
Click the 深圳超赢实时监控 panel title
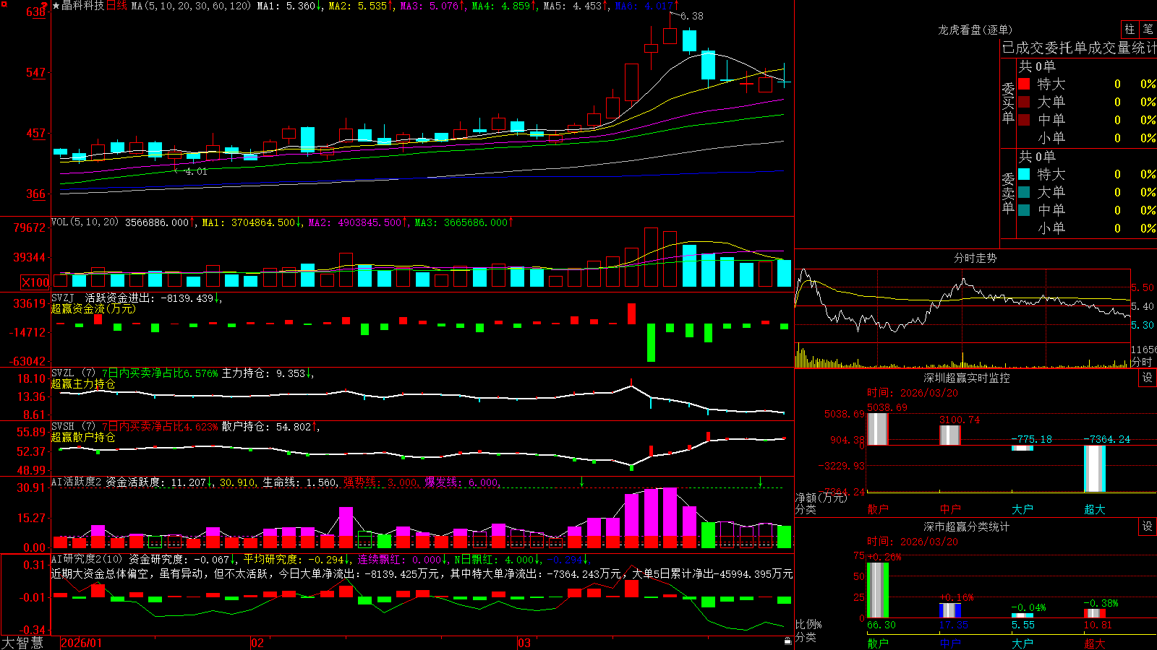[x=967, y=378]
